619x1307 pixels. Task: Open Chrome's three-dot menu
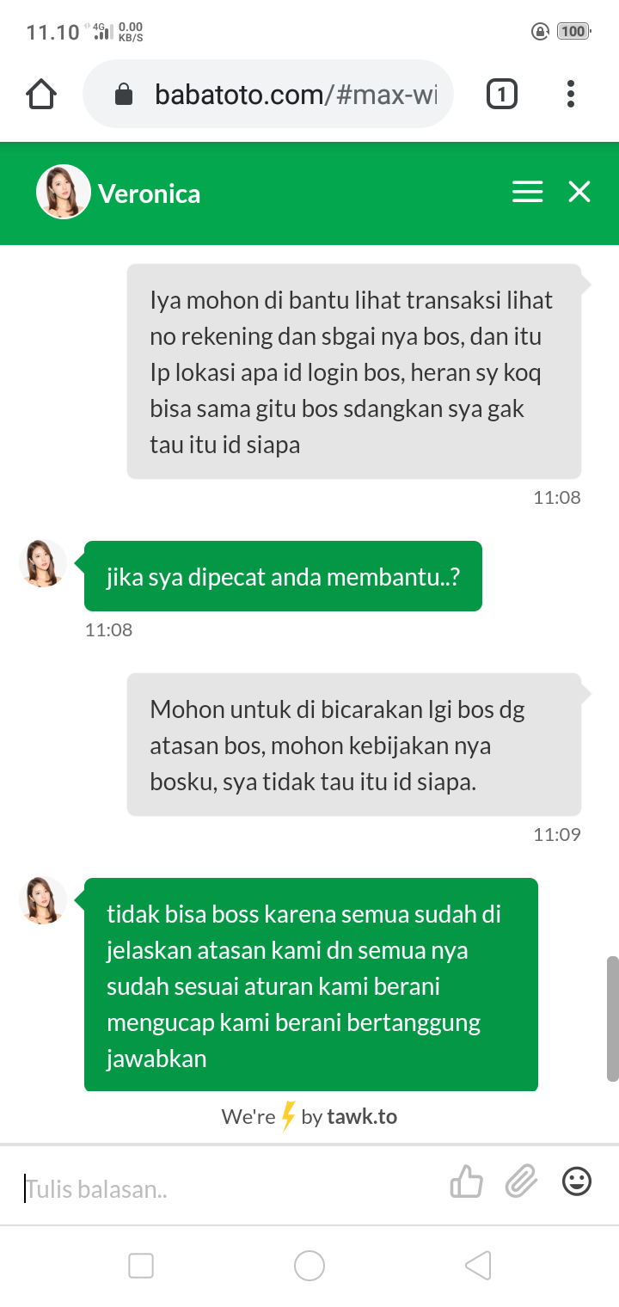pyautogui.click(x=571, y=94)
